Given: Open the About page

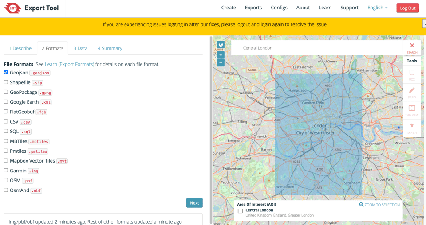Looking at the screenshot, I should 303,8.
